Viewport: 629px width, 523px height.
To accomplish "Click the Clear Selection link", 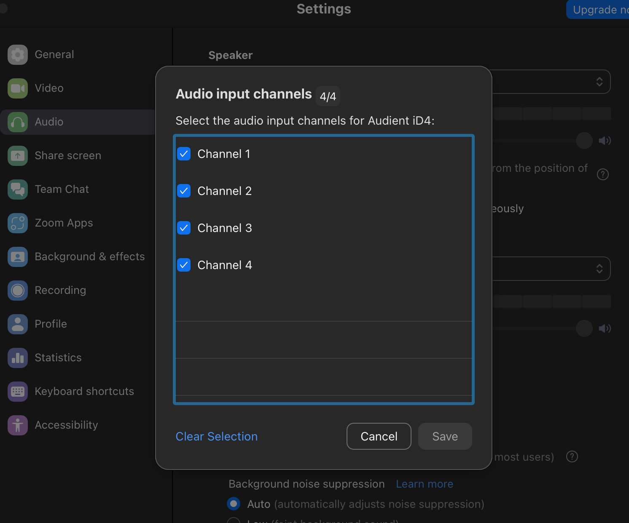I will (217, 437).
